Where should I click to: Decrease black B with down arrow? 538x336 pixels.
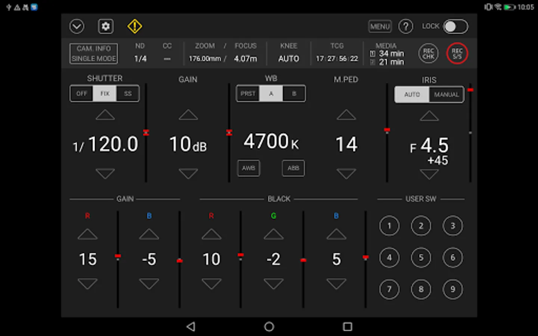coord(336,284)
